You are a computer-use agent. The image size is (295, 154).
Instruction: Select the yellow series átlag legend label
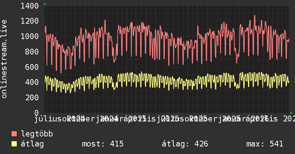pyautogui.click(x=32, y=144)
